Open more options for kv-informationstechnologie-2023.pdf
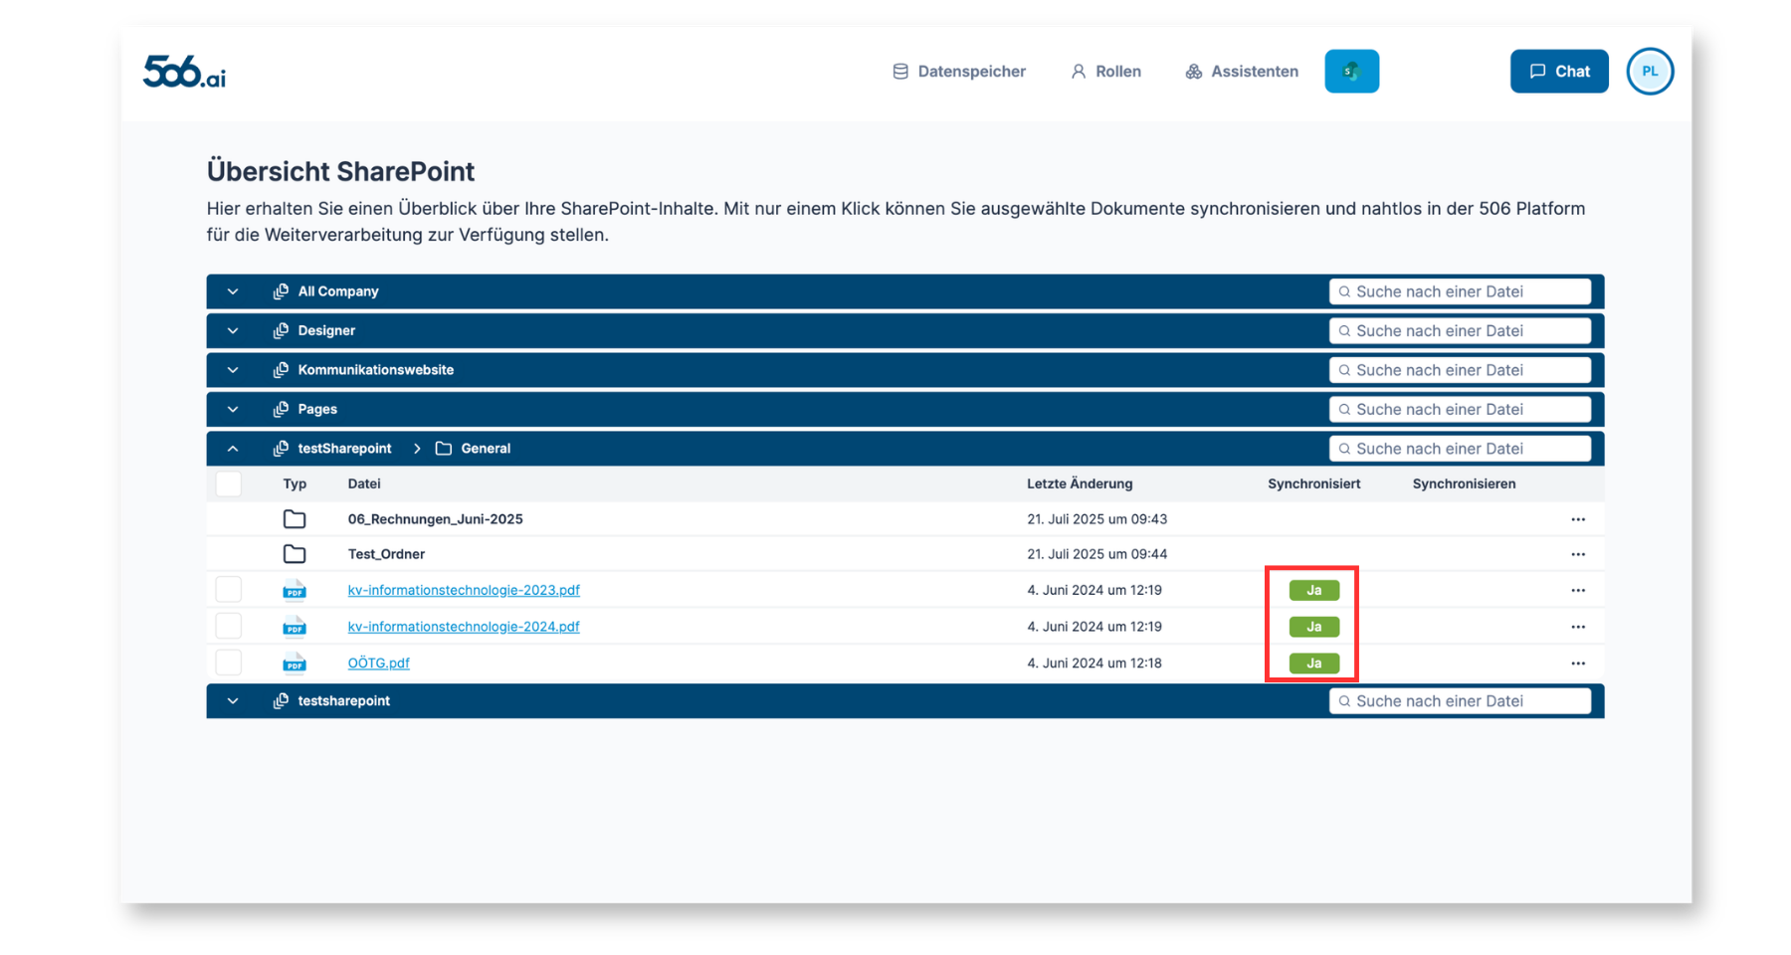The width and height of the screenshot is (1791, 955). pyautogui.click(x=1578, y=590)
